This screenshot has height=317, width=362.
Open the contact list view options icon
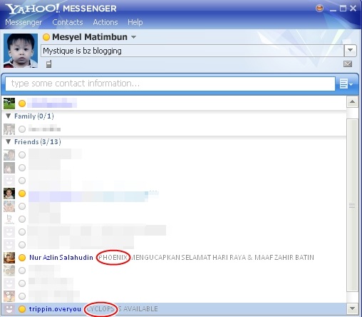(x=346, y=84)
